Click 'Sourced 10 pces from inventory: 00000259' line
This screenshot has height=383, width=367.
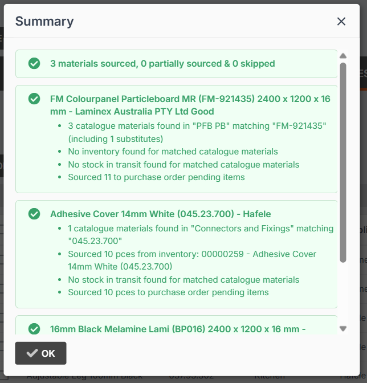[192, 260]
